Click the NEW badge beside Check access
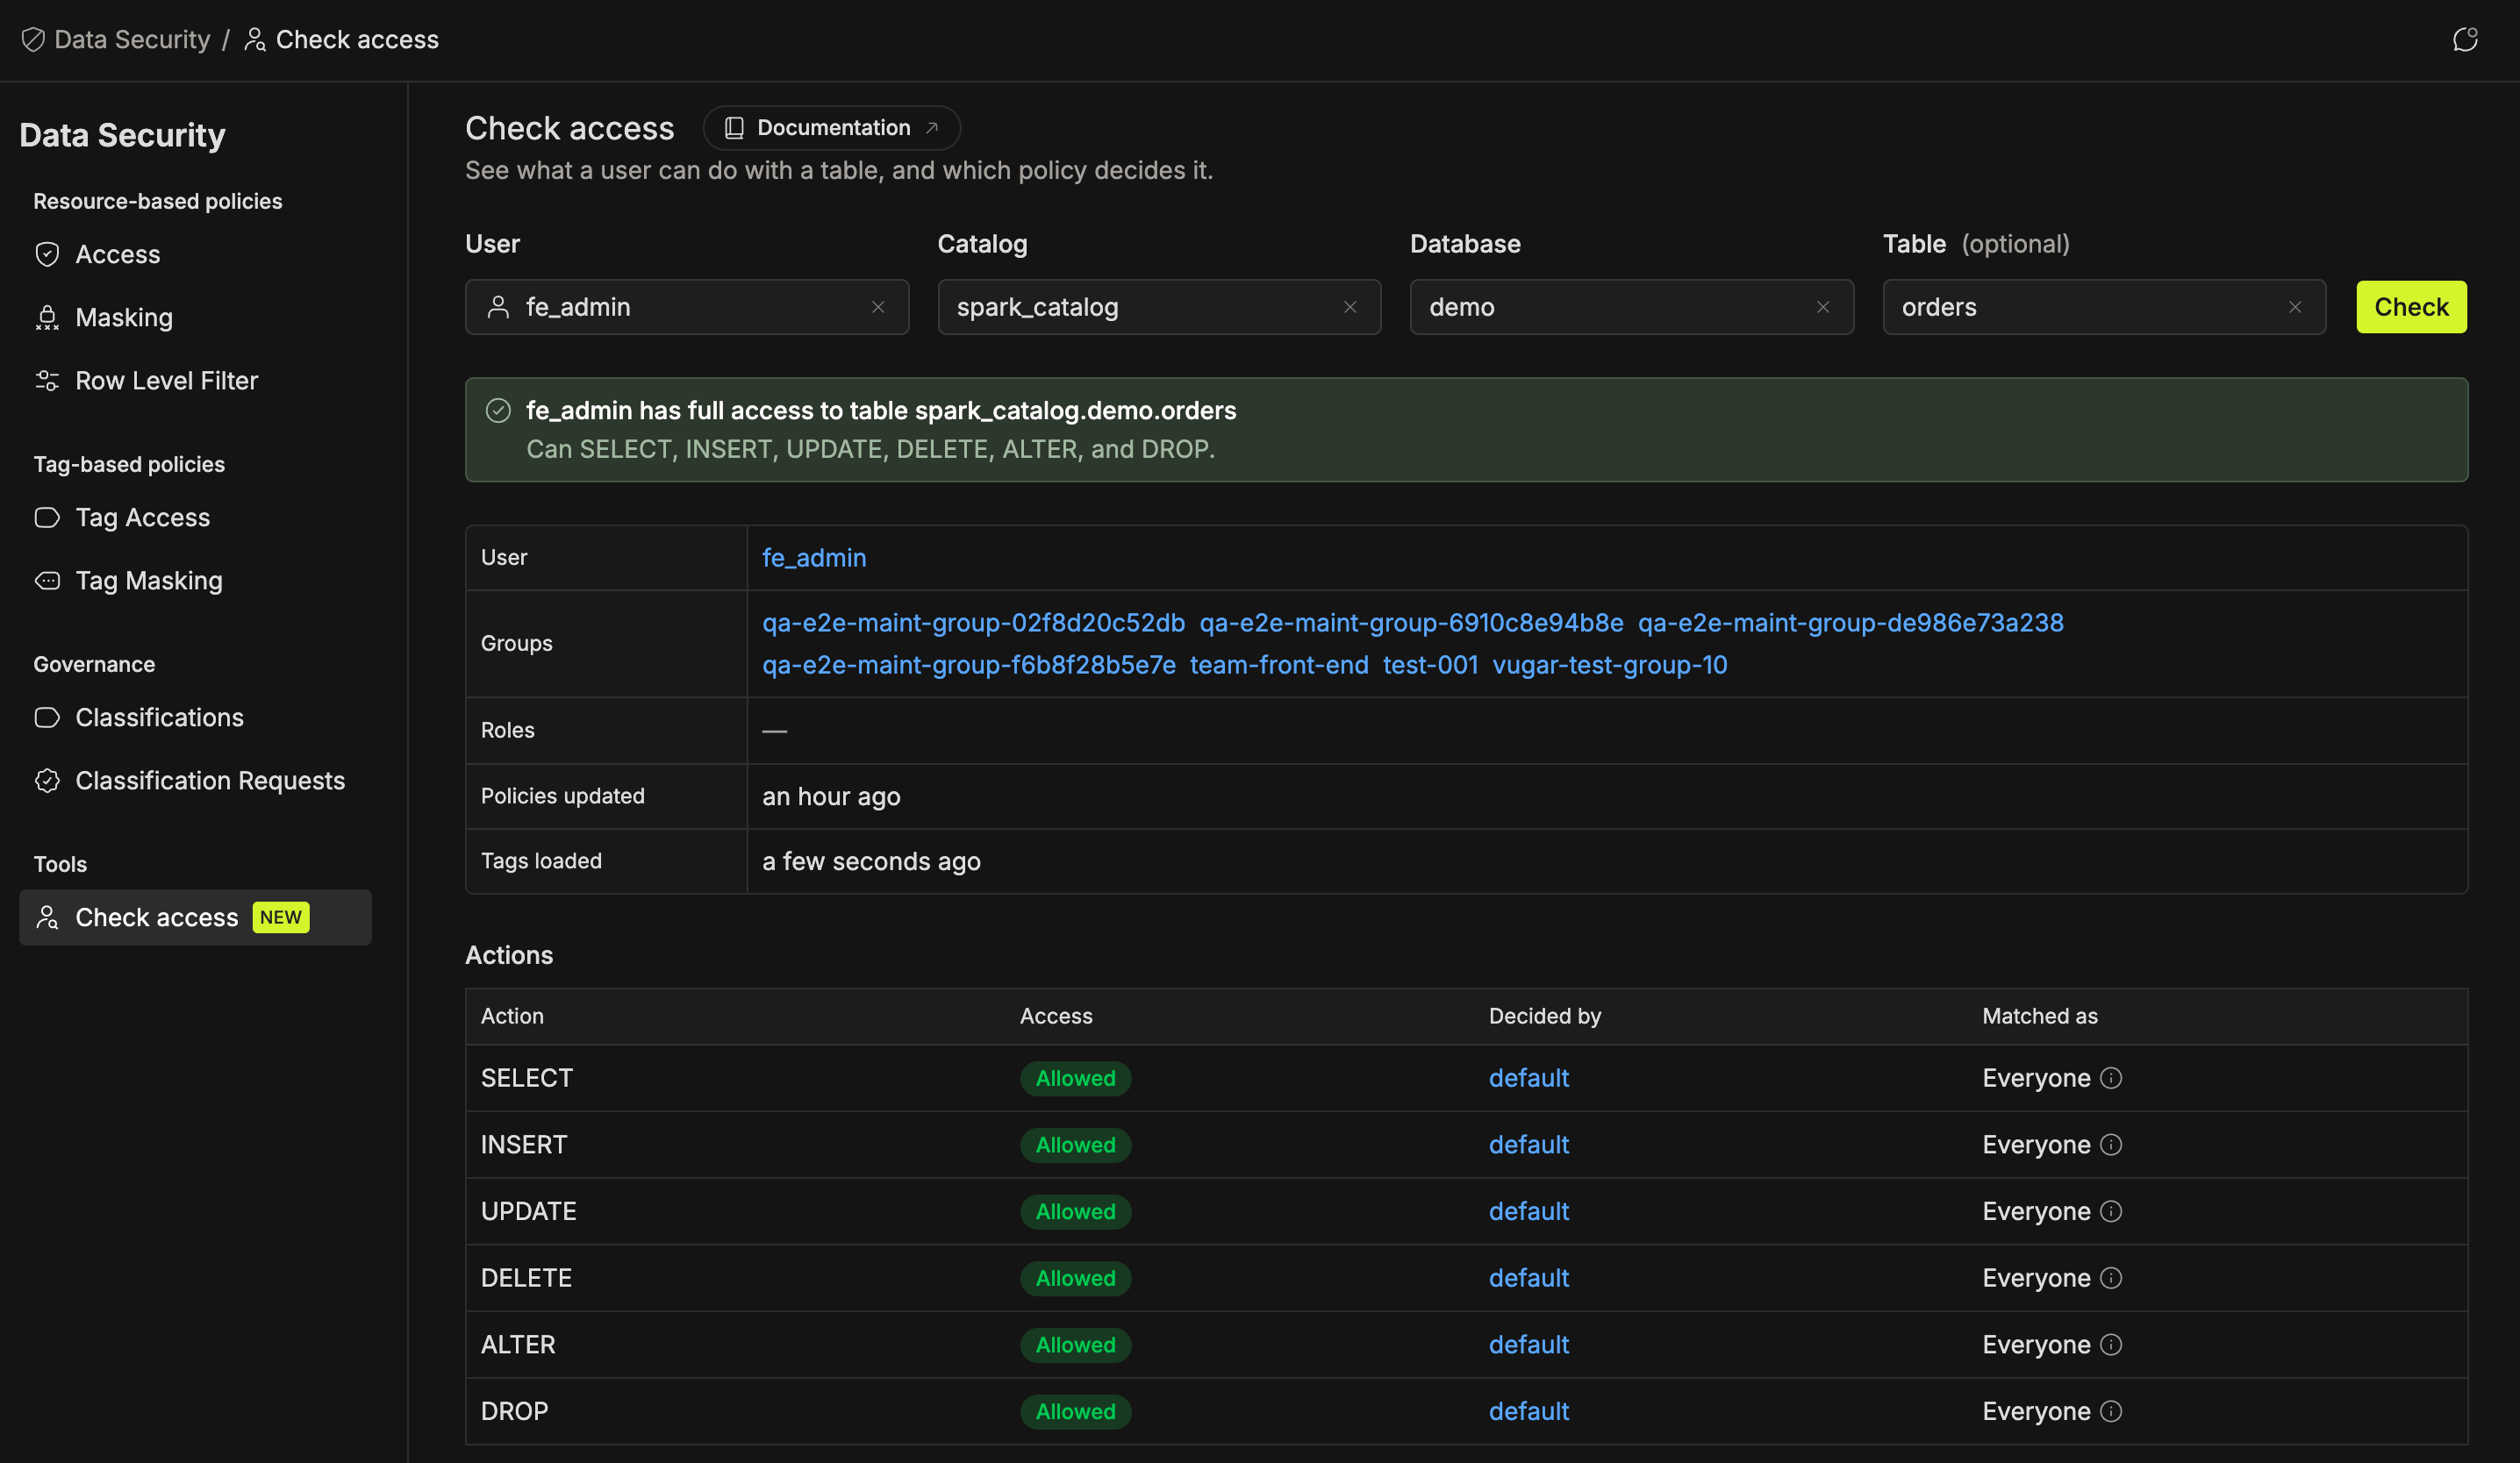The height and width of the screenshot is (1463, 2520). pos(281,917)
